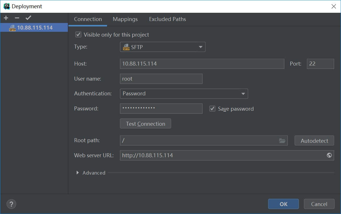This screenshot has height=214, width=341.
Task: Add a new deployment server
Action: tap(6, 18)
